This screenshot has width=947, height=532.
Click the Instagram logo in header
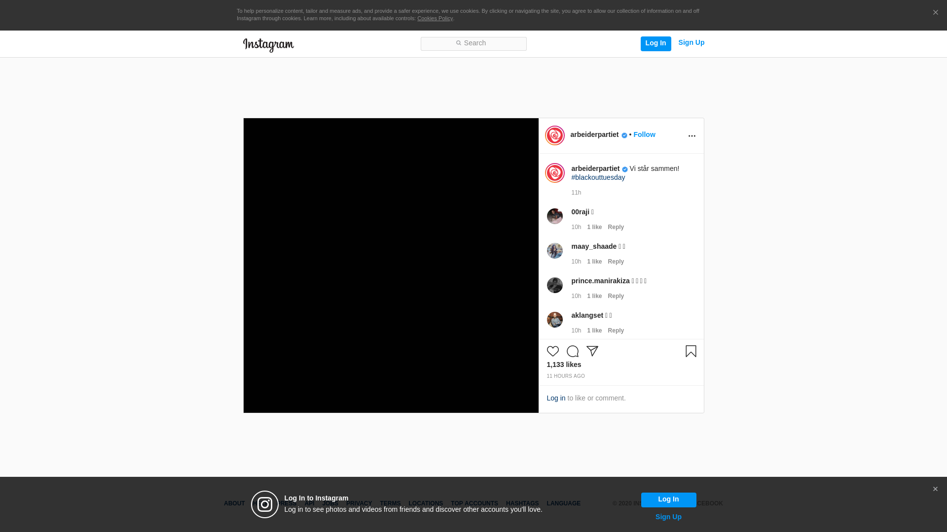point(268,45)
